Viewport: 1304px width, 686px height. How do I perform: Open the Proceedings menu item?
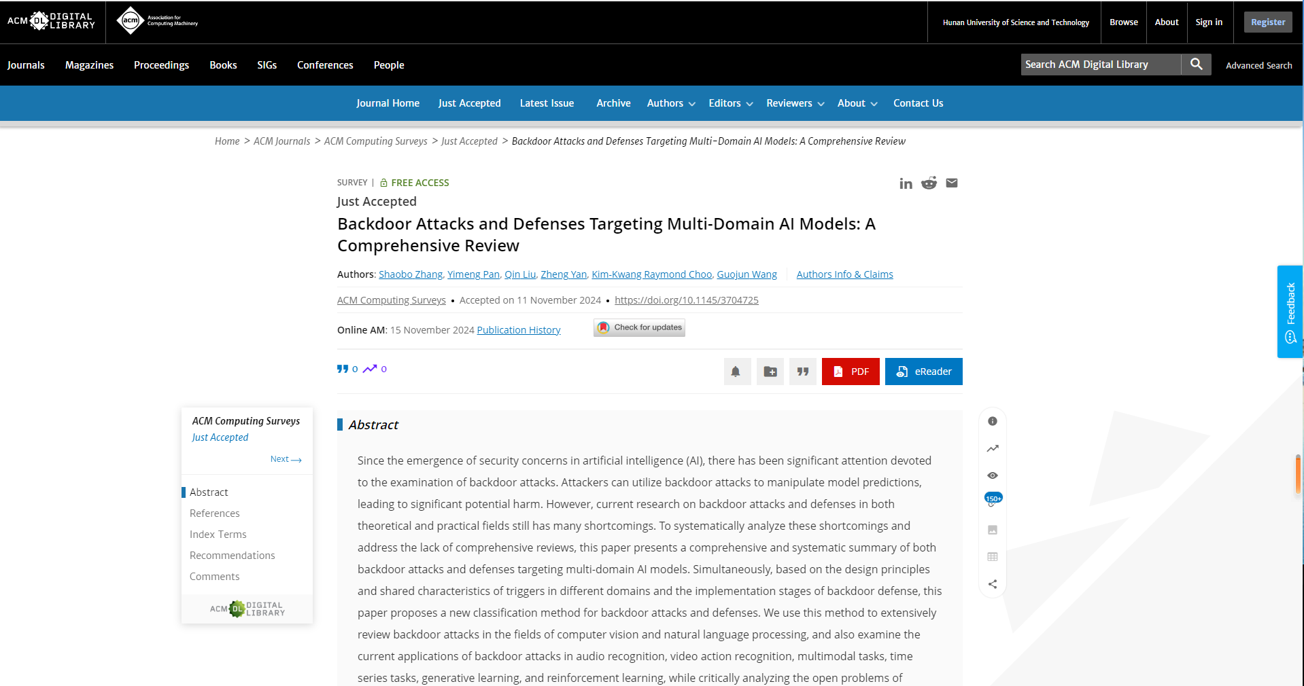click(161, 65)
